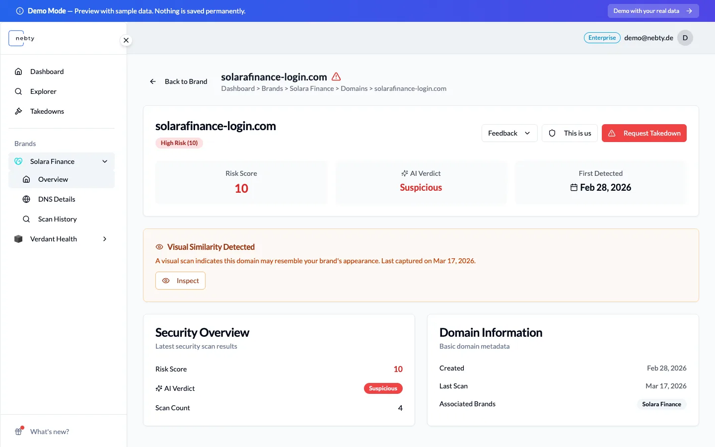Click the eye icon by Visual Similarity Detected

point(159,247)
